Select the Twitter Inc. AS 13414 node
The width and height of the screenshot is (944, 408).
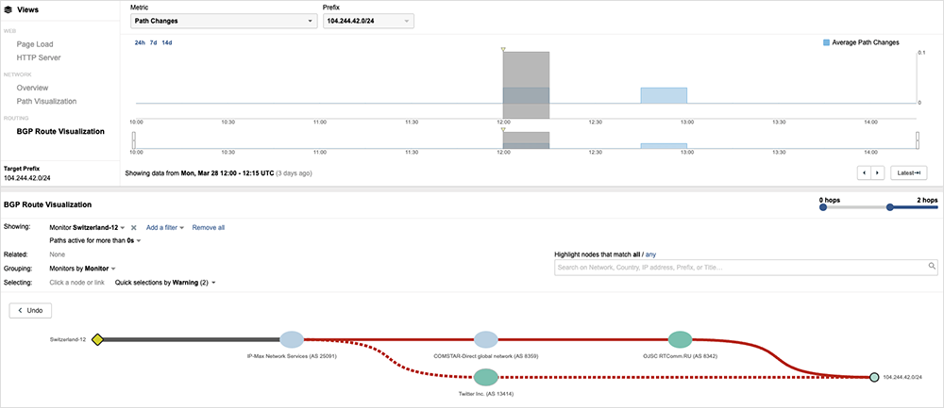[x=485, y=377]
